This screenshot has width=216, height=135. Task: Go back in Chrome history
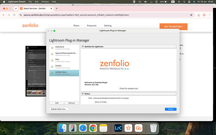point(3,15)
